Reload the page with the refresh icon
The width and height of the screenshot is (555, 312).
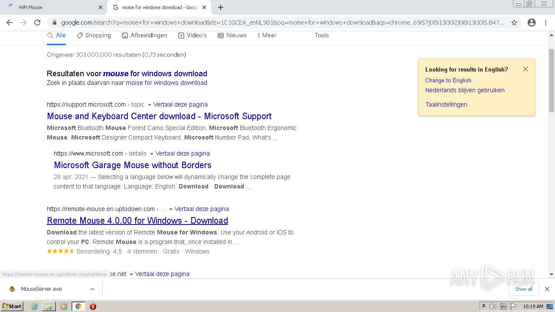37,23
